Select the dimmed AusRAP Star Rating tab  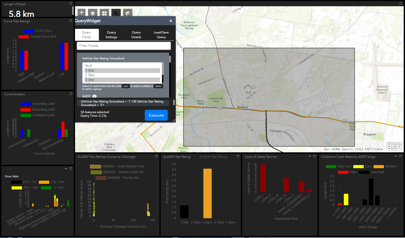pos(213,157)
